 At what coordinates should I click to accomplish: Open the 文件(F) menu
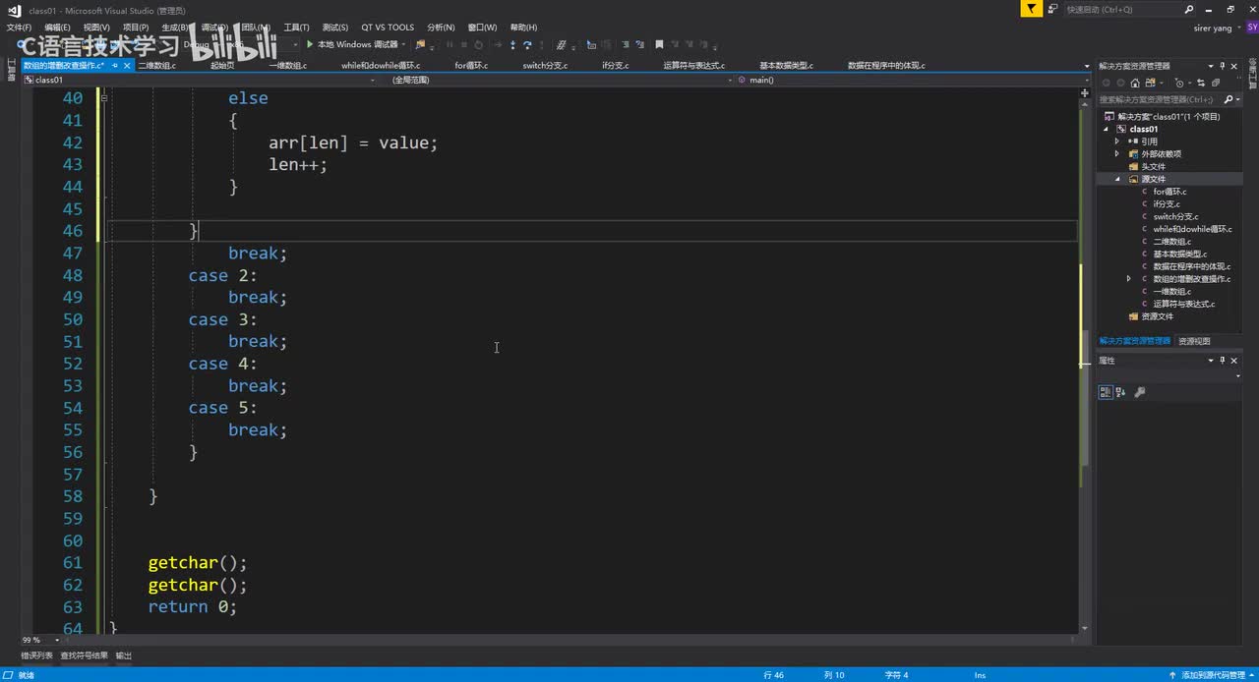[x=19, y=28]
